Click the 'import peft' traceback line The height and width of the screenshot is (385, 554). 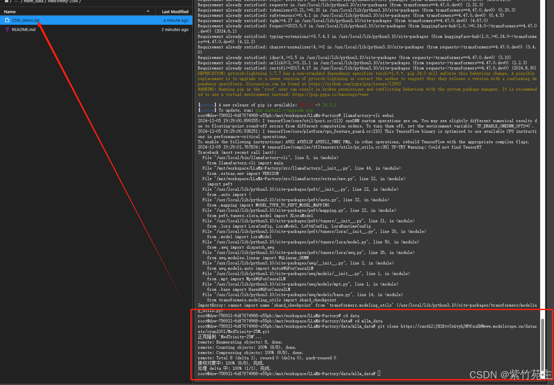click(x=220, y=184)
